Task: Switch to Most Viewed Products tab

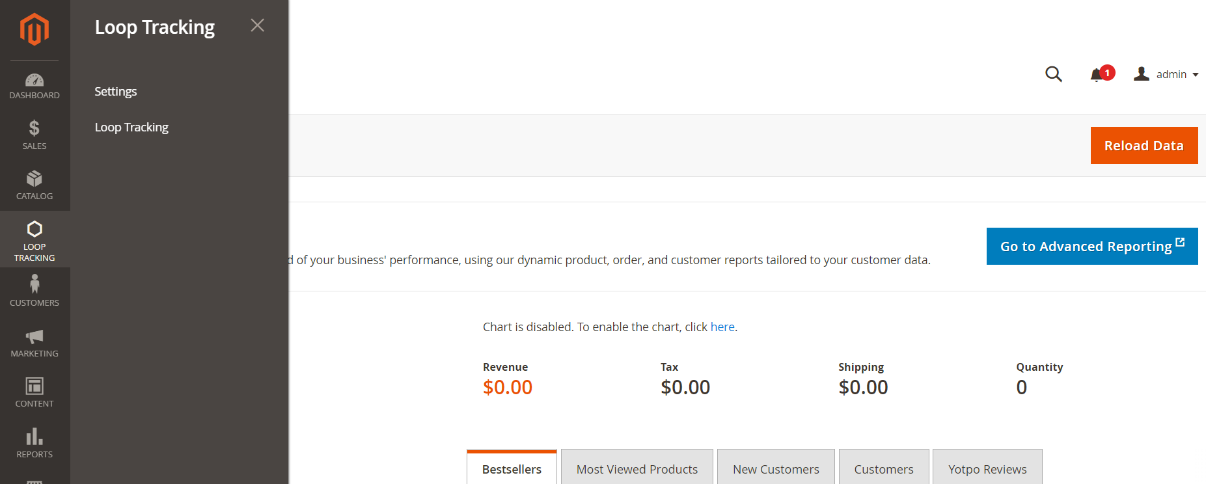Action: (637, 469)
